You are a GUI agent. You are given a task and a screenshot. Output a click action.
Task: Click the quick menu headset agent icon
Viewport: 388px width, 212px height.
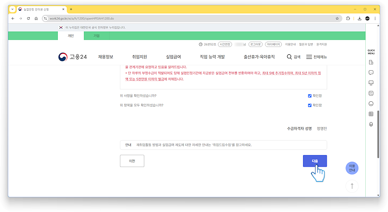[x=371, y=124]
